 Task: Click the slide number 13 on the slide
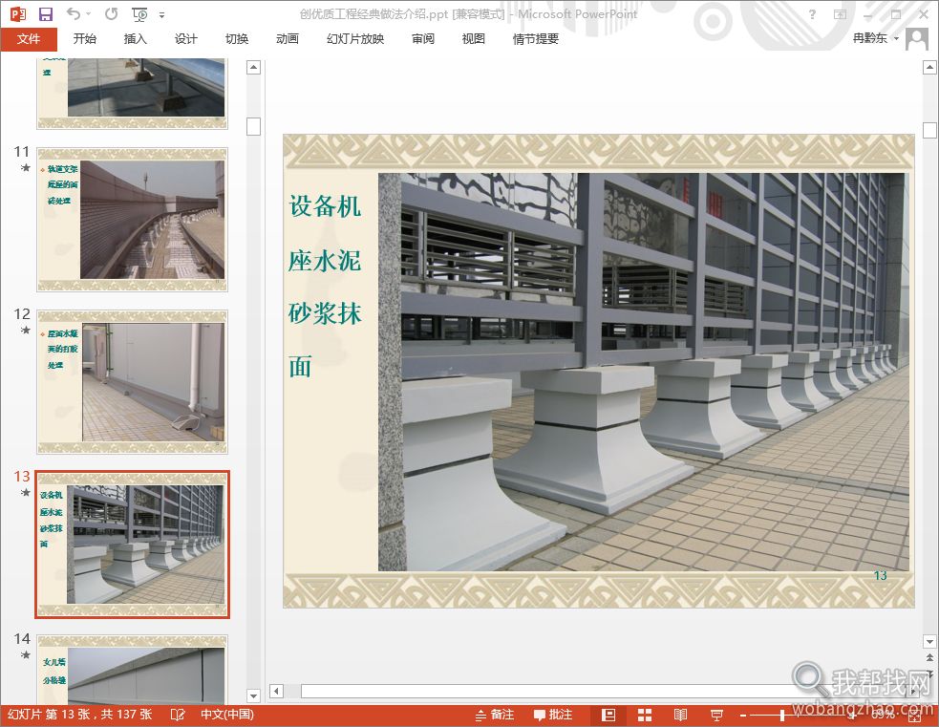881,575
